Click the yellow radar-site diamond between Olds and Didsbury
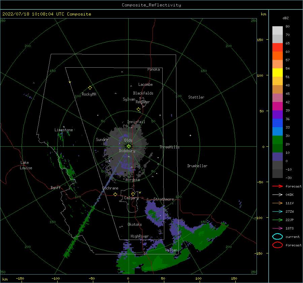303x283 pixels. (x=129, y=146)
